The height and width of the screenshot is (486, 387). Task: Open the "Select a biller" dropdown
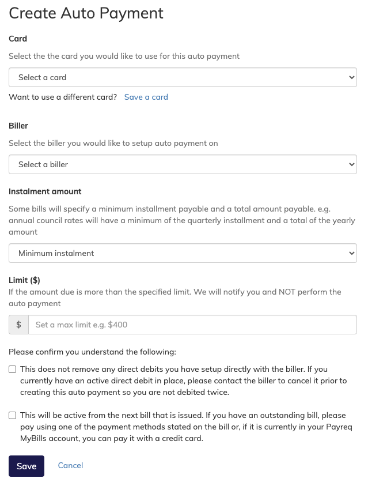(183, 164)
